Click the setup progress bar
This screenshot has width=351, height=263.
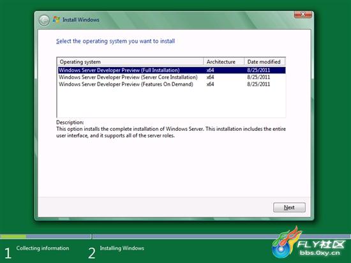pyautogui.click(x=175, y=237)
